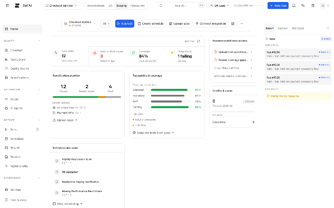Open Upload new specification recommended action
334x208 pixels.
233,52
